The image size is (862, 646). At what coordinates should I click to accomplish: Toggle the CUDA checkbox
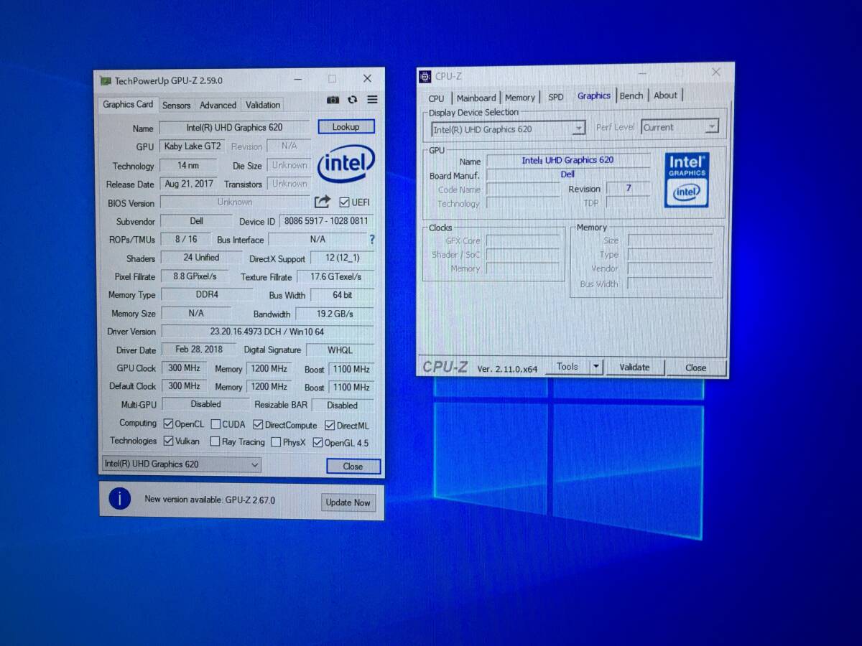215,424
